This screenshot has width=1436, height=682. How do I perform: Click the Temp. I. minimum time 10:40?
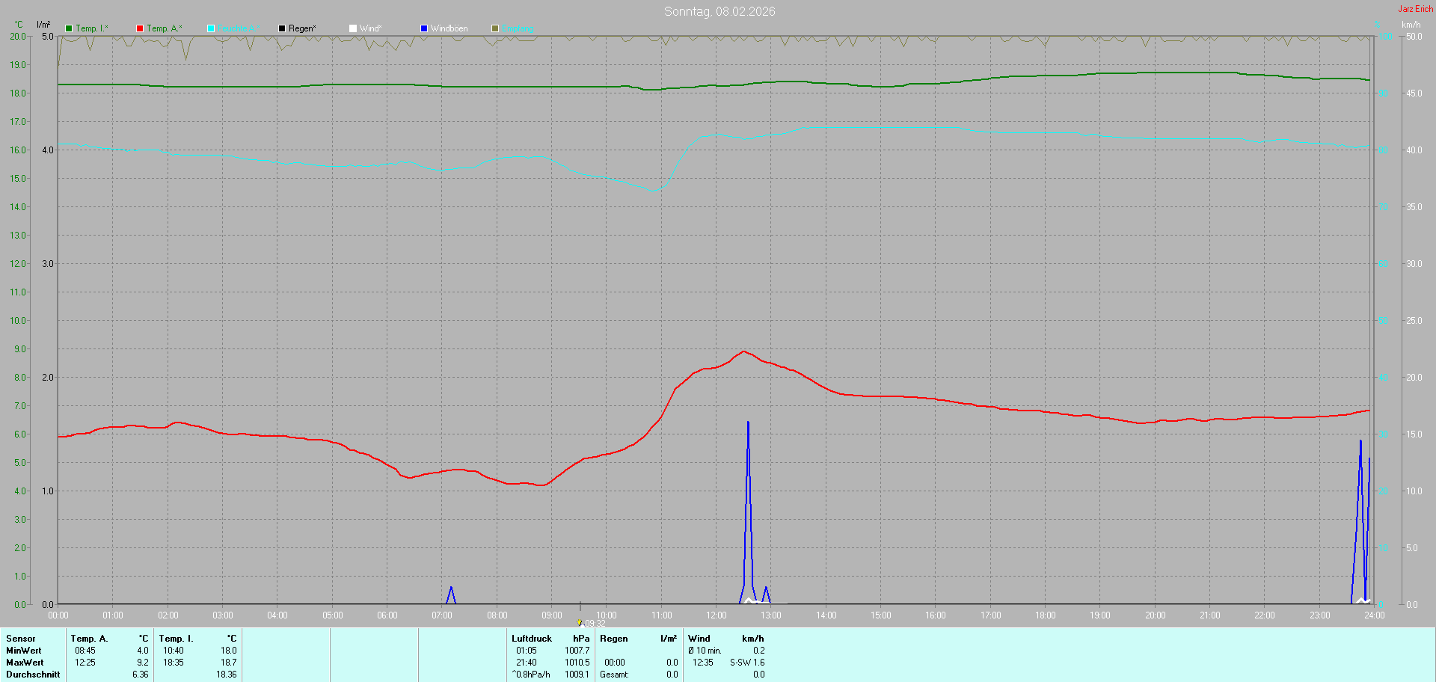(x=174, y=651)
